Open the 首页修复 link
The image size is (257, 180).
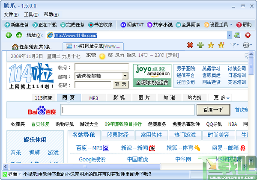click(40, 124)
